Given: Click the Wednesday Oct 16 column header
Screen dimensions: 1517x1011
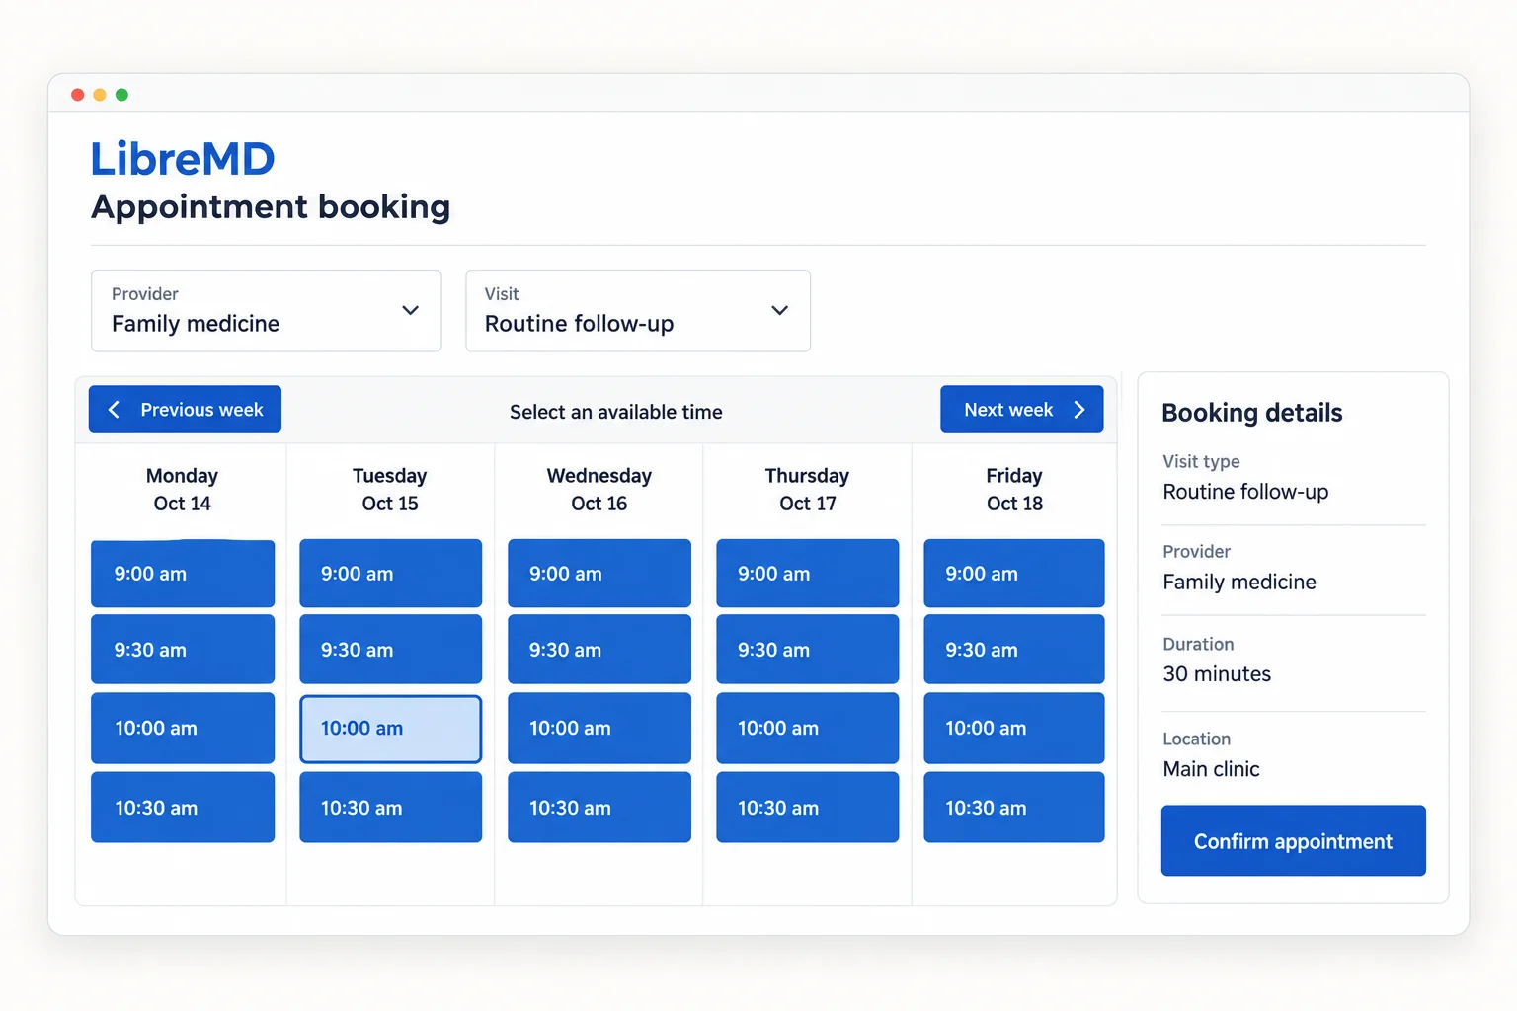Looking at the screenshot, I should [599, 490].
